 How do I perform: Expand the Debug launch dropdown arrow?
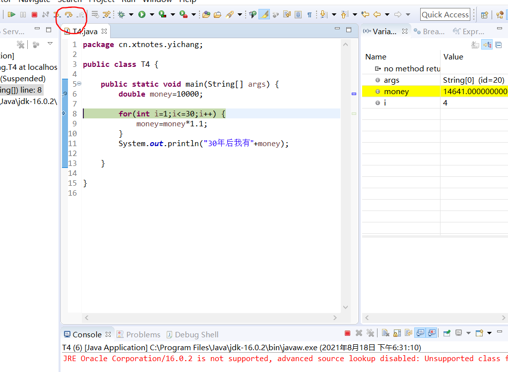(x=131, y=14)
